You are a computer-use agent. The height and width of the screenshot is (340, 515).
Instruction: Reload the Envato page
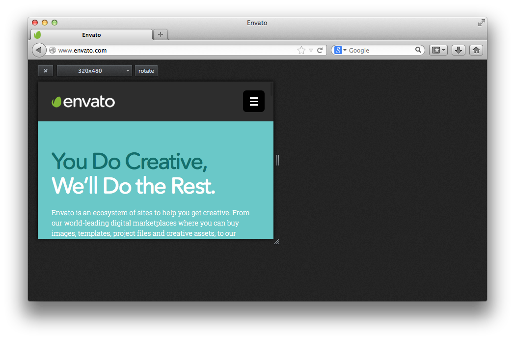320,50
